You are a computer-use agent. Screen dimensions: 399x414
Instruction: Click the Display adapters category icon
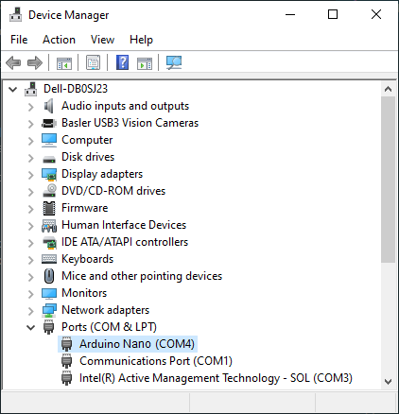(x=49, y=174)
